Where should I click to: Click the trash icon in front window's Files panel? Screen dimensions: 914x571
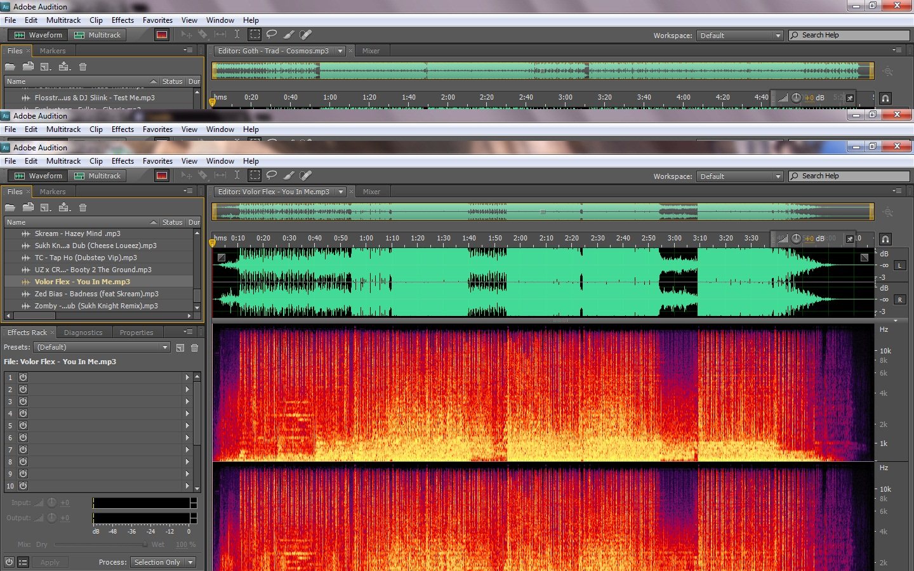(x=83, y=207)
